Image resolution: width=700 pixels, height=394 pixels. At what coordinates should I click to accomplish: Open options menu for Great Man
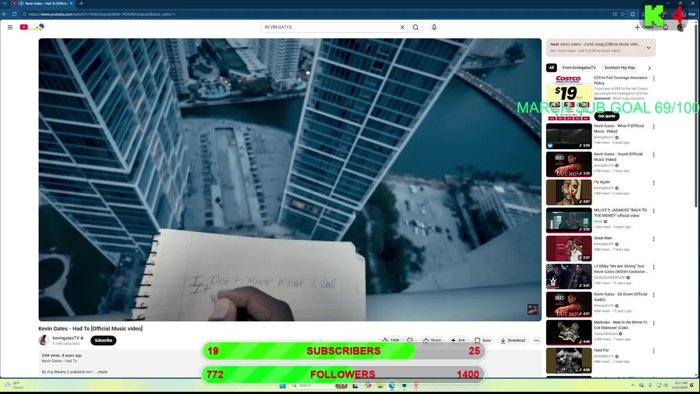(654, 239)
